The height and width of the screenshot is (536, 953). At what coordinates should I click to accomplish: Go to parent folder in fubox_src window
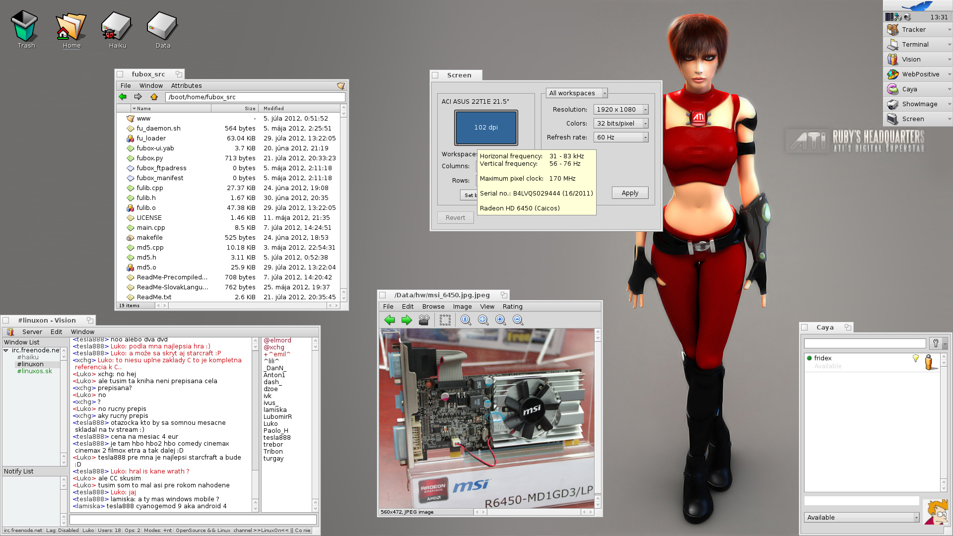point(154,97)
